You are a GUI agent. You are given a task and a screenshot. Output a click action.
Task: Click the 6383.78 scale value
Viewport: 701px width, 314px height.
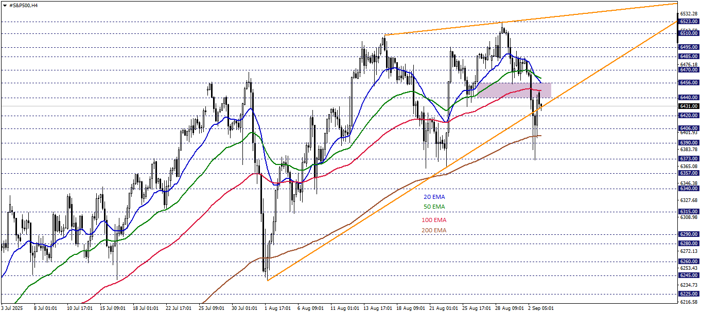[x=689, y=150]
